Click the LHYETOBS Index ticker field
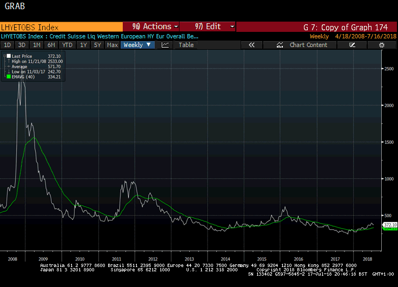Screen dimensions: 398x287 (61, 26)
